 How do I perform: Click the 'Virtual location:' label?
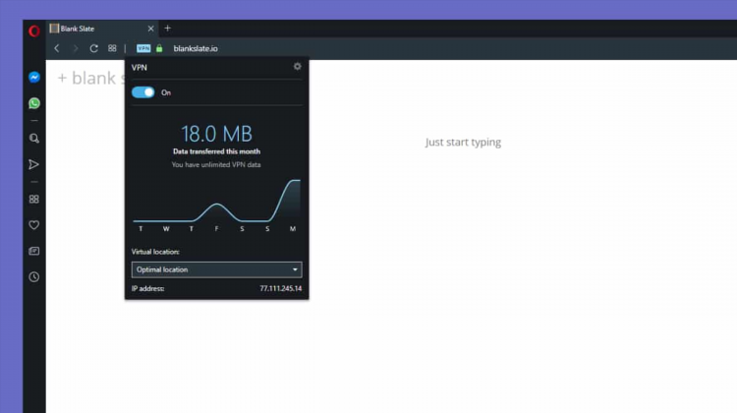point(155,252)
